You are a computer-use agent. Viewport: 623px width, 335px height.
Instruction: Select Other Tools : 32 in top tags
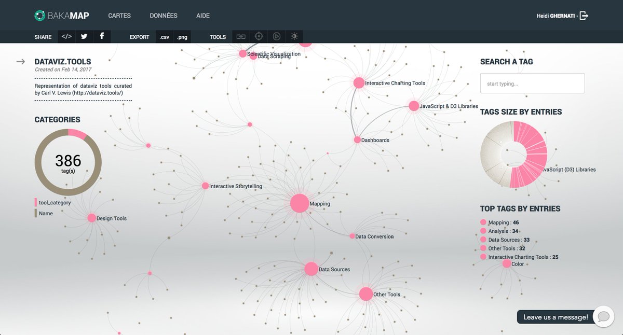503,248
